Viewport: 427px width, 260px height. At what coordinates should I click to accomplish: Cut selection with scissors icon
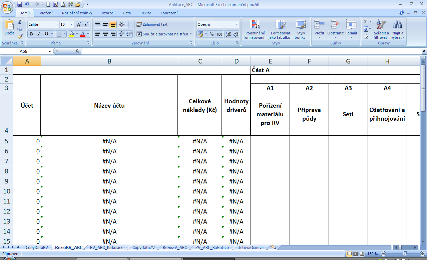20,22
